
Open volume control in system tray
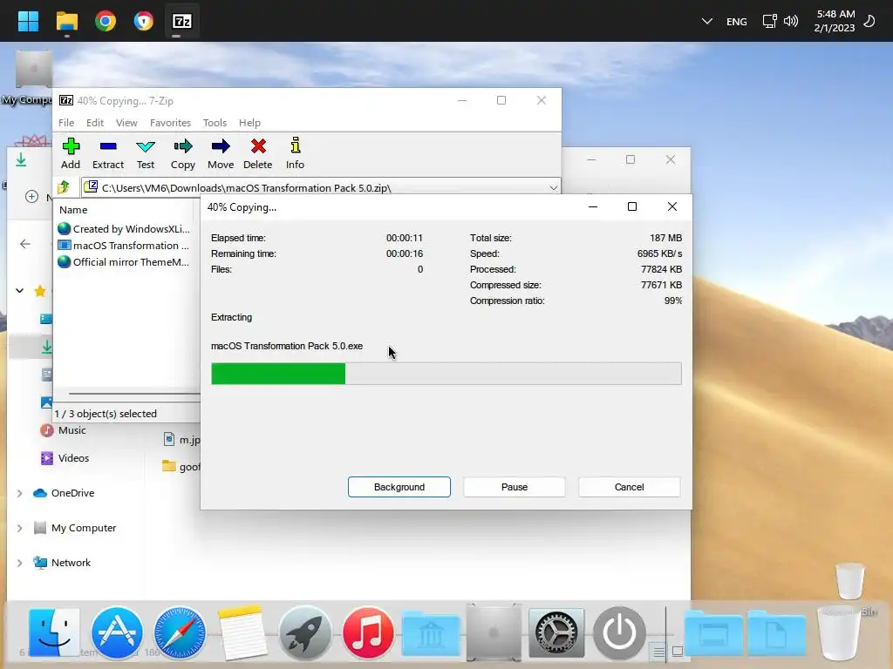tap(790, 21)
